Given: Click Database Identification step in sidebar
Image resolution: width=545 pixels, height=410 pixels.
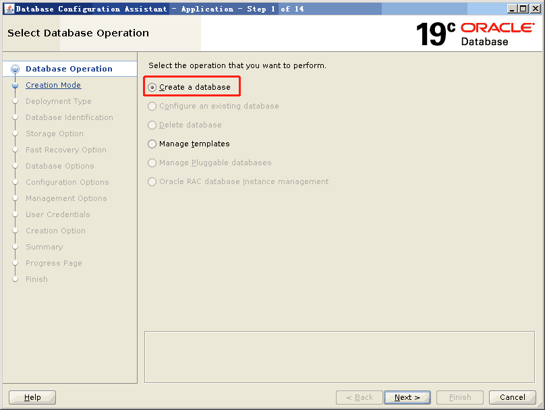Looking at the screenshot, I should [x=69, y=117].
